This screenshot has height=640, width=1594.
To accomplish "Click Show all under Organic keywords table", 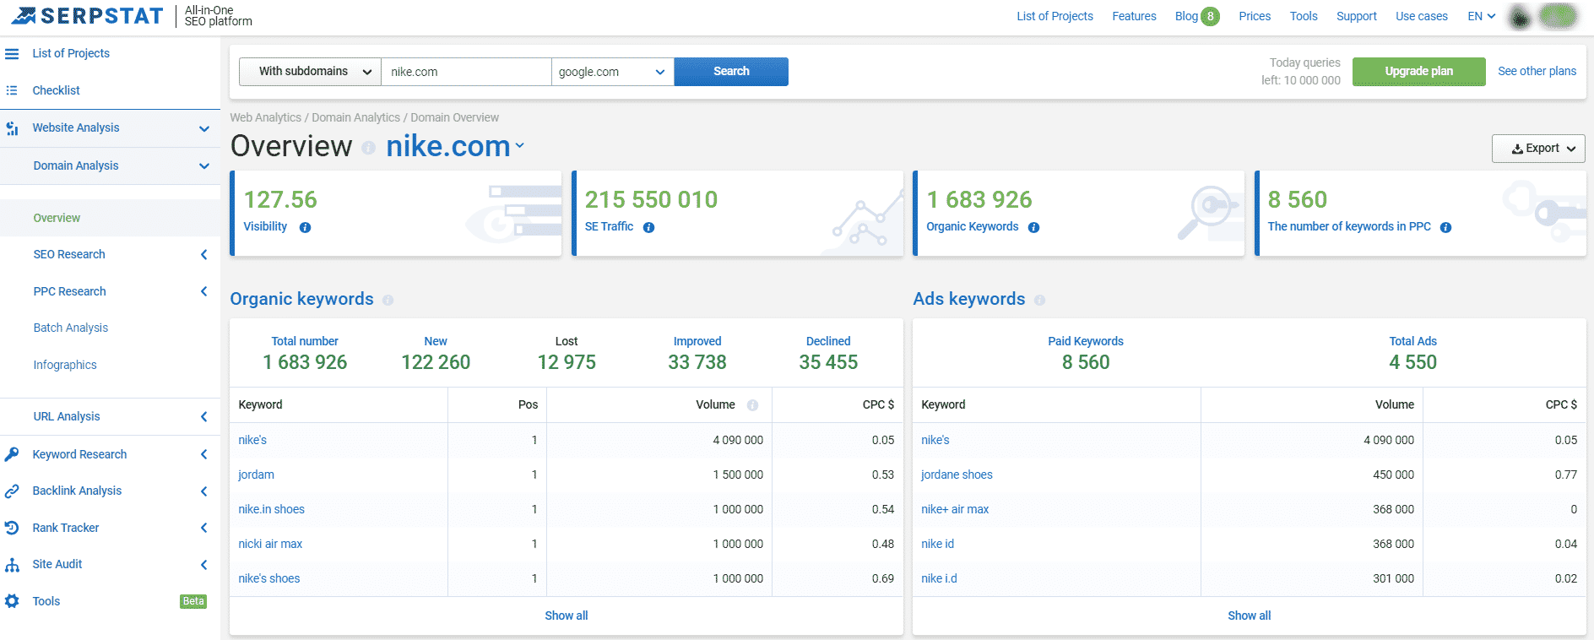I will [x=566, y=616].
